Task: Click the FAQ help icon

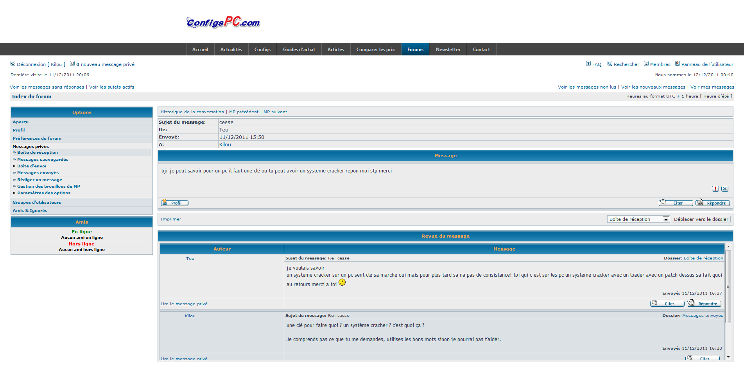Action: point(588,64)
